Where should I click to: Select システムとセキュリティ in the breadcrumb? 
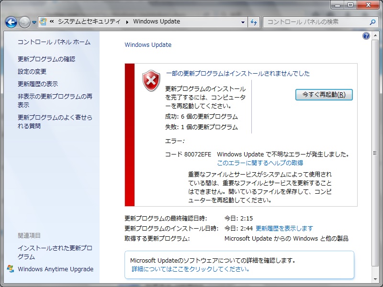tap(89, 22)
